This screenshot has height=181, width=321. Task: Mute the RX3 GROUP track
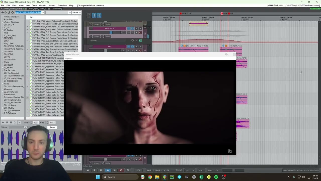(136, 28)
